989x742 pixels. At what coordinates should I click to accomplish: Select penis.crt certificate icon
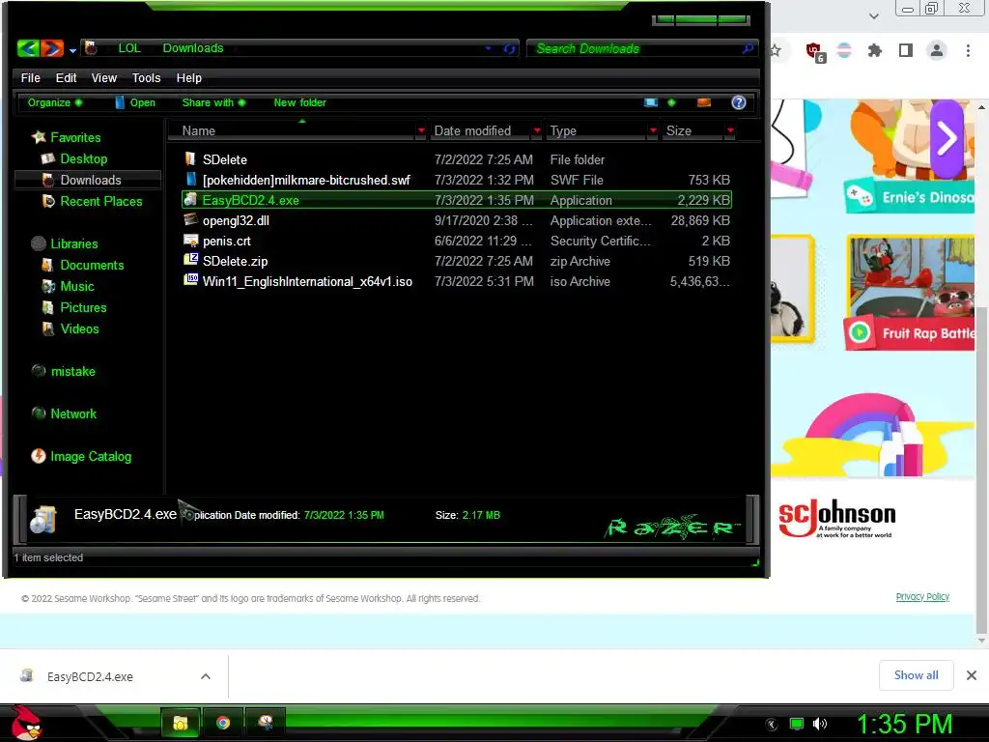190,241
